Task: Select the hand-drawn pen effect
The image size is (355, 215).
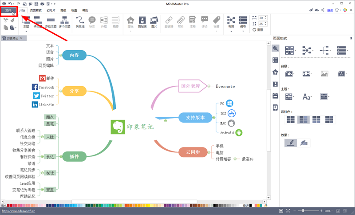Action: [291, 143]
